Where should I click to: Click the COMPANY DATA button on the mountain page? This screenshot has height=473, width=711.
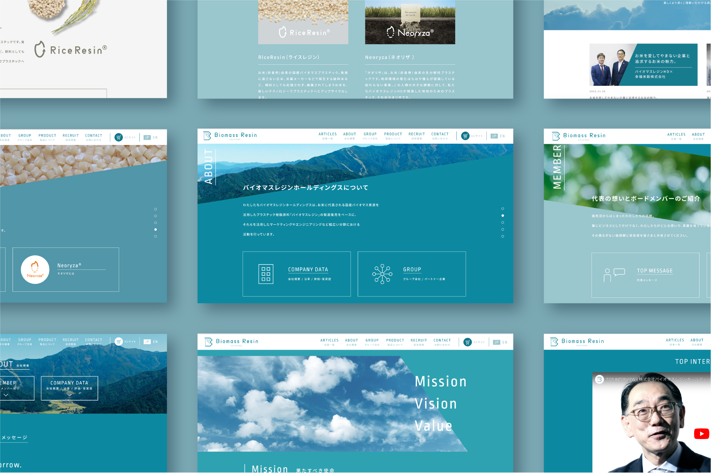click(70, 388)
